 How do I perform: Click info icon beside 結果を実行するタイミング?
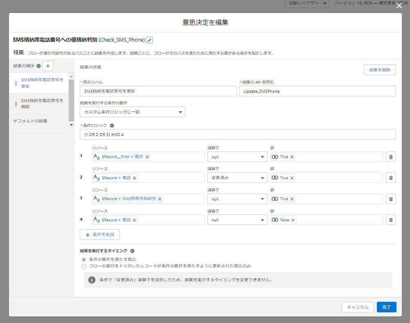[132, 251]
